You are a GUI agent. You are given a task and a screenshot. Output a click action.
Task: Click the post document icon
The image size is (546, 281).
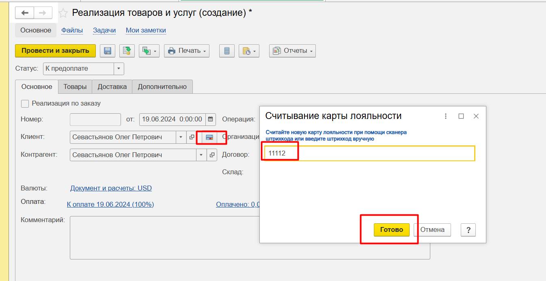coord(127,51)
